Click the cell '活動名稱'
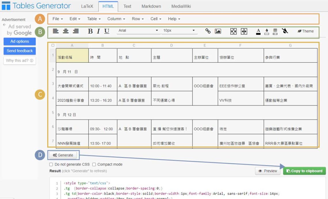The width and height of the screenshot is (328, 199). 72,56
